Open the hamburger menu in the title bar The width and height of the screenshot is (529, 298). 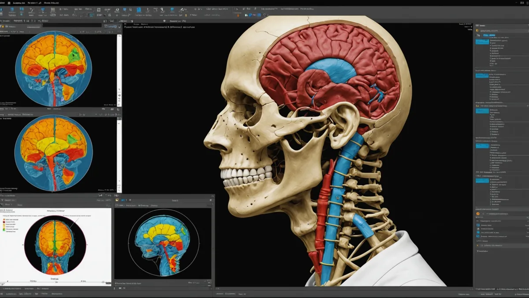coord(9,3)
